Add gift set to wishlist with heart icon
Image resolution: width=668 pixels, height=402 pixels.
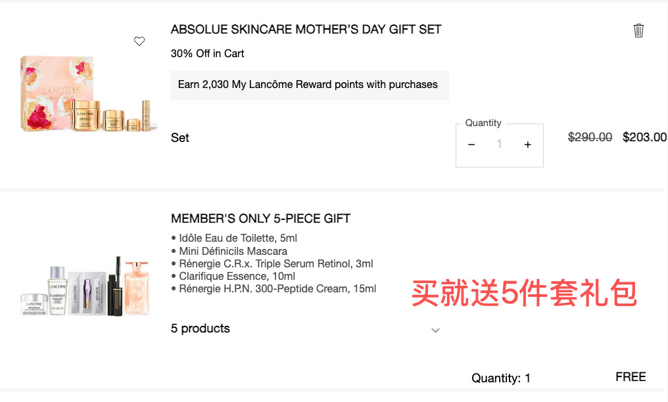coord(139,41)
